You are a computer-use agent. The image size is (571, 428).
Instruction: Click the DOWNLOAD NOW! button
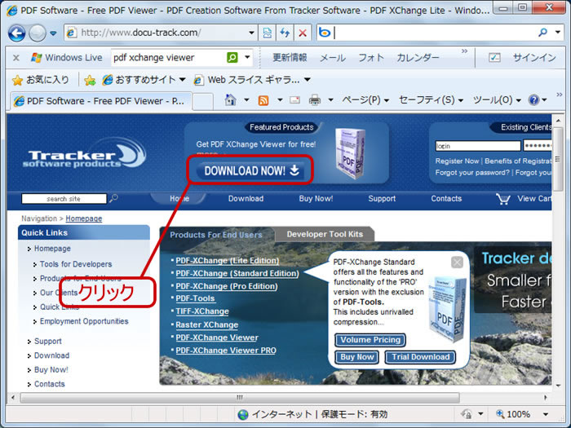click(251, 170)
